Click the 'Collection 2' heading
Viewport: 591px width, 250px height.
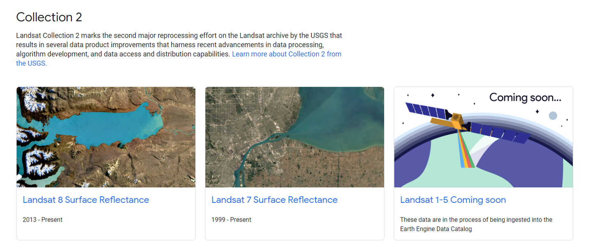click(49, 17)
